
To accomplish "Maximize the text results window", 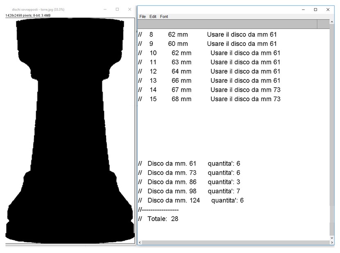I will pos(315,9).
